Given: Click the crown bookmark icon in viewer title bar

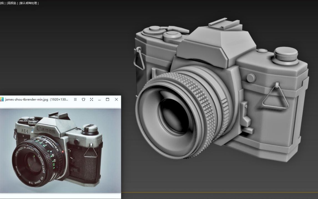Looking at the screenshot, I should click(84, 99).
